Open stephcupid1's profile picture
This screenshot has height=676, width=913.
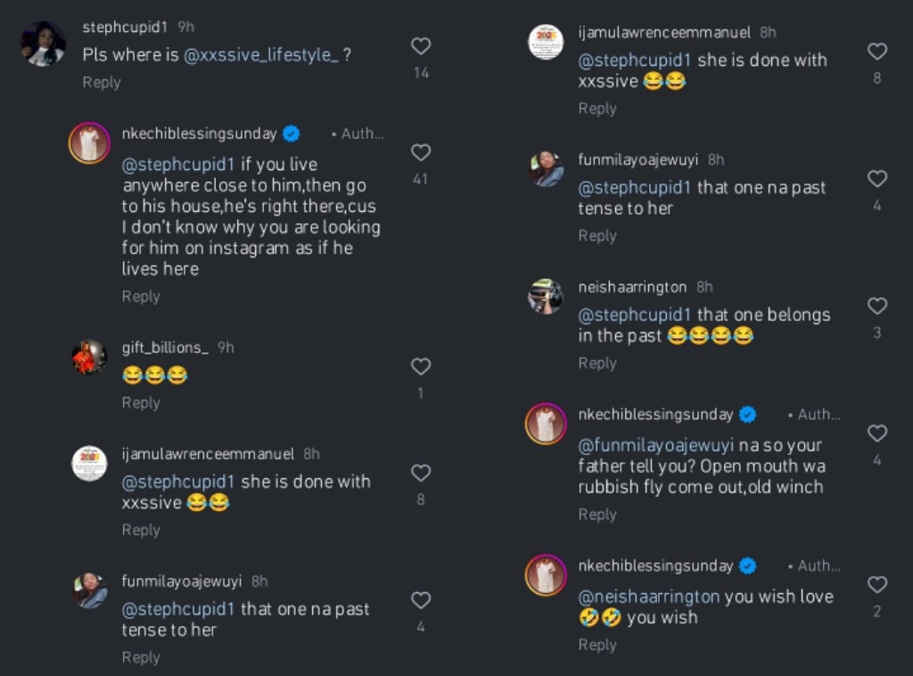click(43, 44)
